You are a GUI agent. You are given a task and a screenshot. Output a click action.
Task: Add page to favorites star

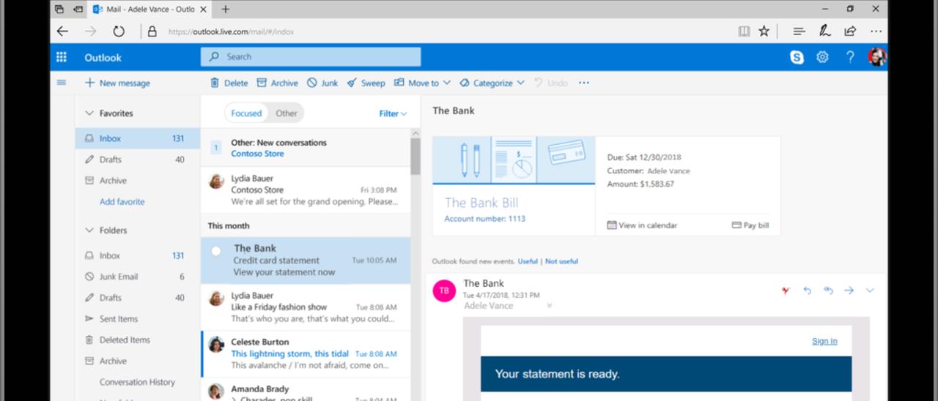764,31
